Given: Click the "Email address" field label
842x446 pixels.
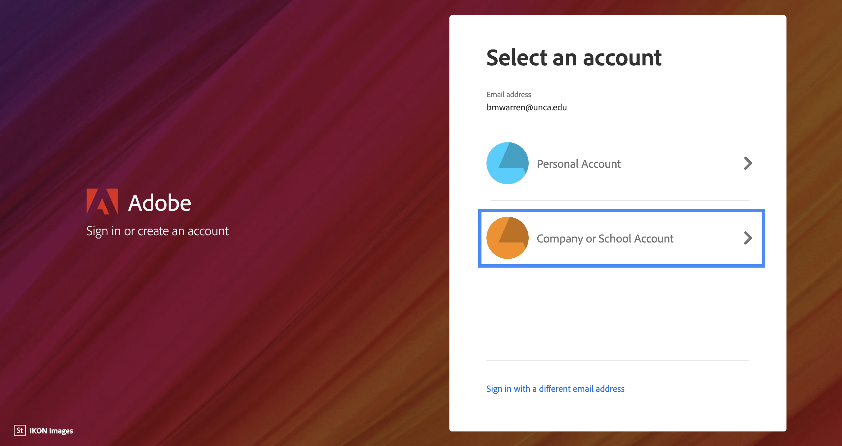Looking at the screenshot, I should tap(509, 94).
